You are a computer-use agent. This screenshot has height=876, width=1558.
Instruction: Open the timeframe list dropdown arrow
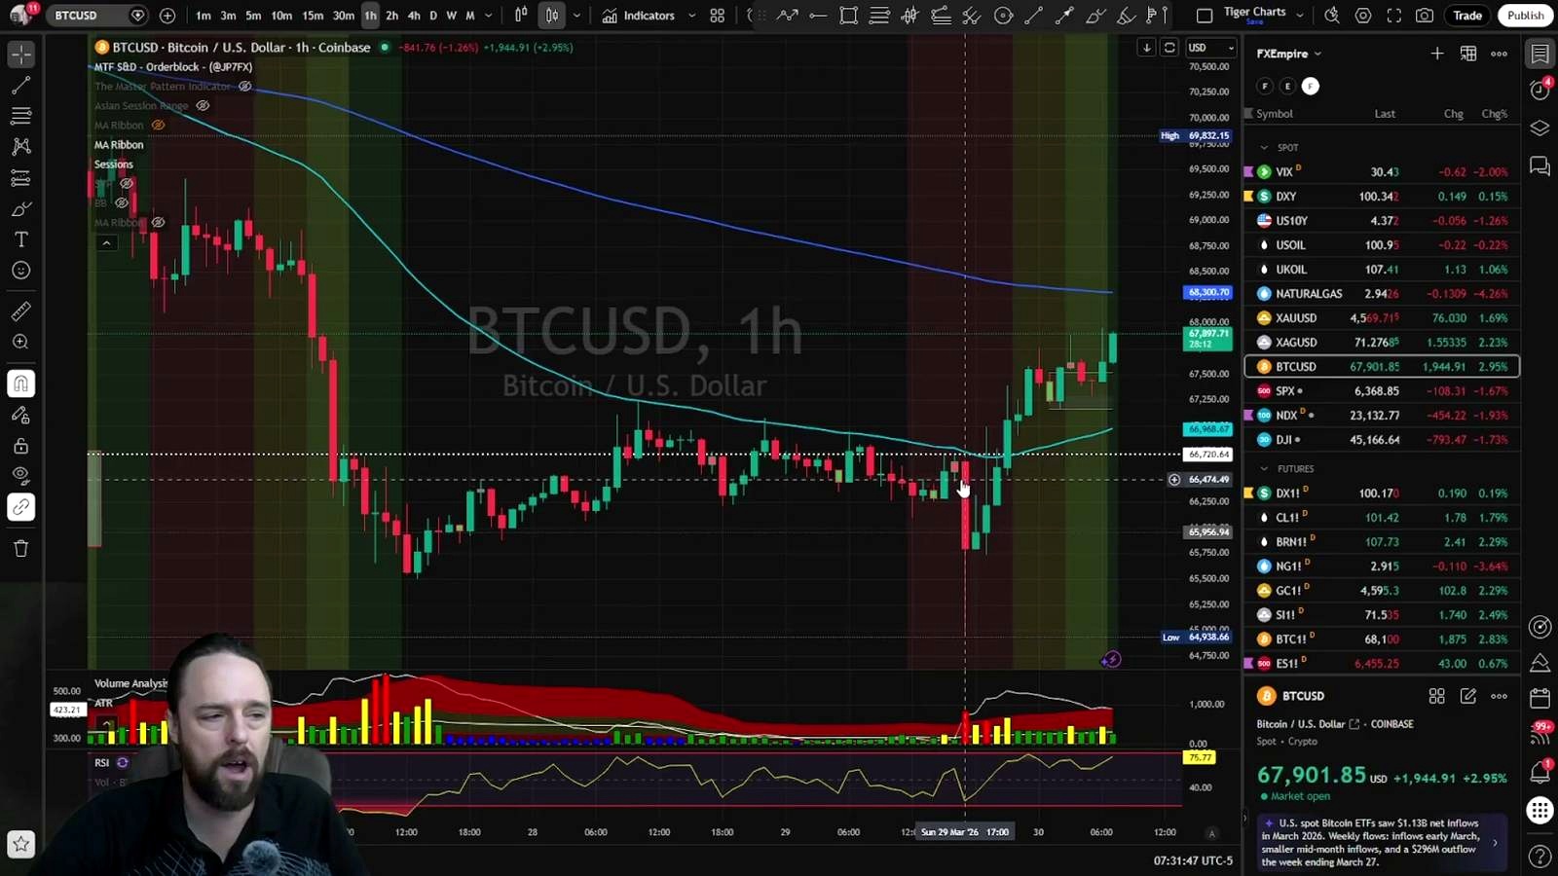[489, 16]
